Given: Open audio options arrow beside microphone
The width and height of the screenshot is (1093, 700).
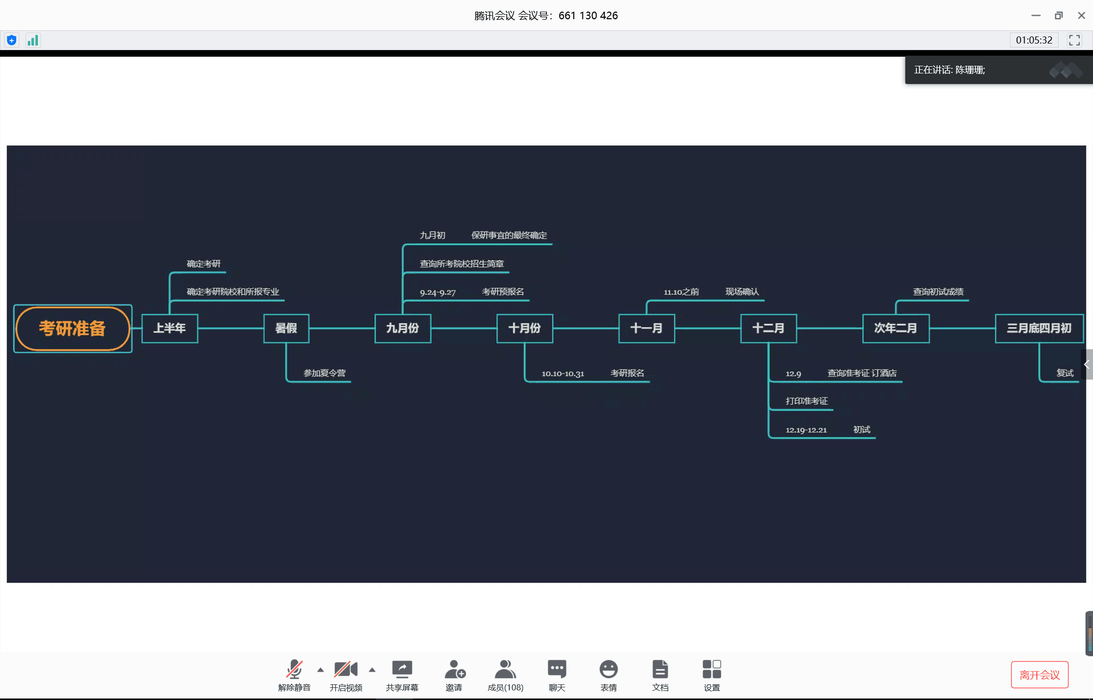Looking at the screenshot, I should (x=320, y=670).
